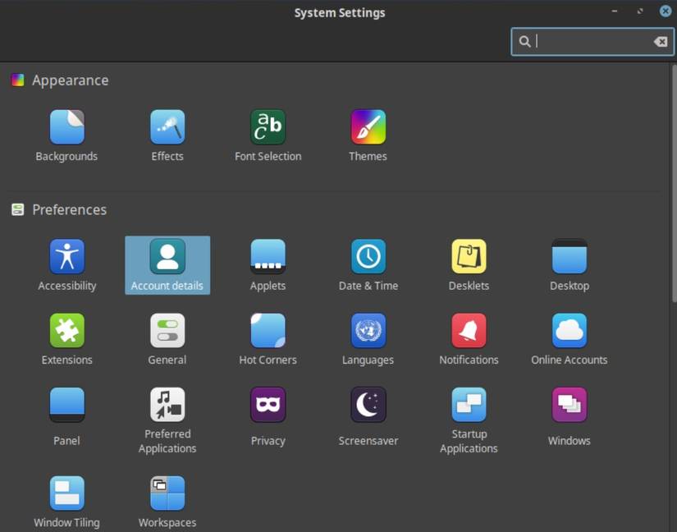Minimize the System Settings window
This screenshot has height=532, width=677.
click(x=615, y=11)
